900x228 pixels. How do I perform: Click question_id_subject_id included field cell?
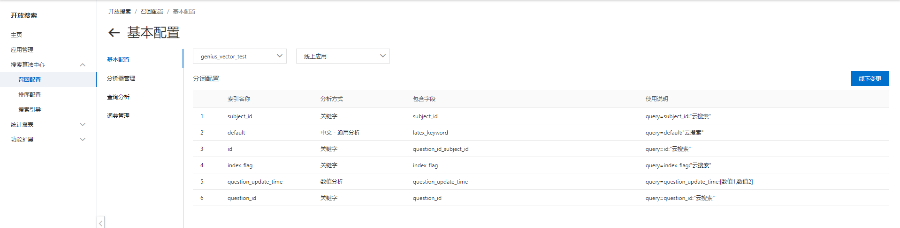(x=441, y=149)
